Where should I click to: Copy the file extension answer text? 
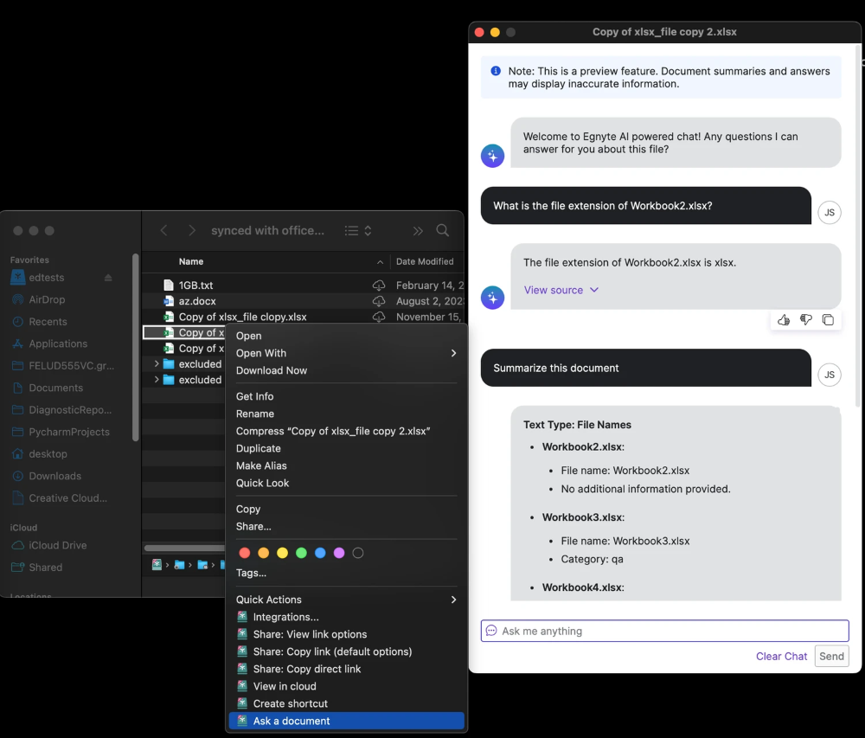click(828, 320)
